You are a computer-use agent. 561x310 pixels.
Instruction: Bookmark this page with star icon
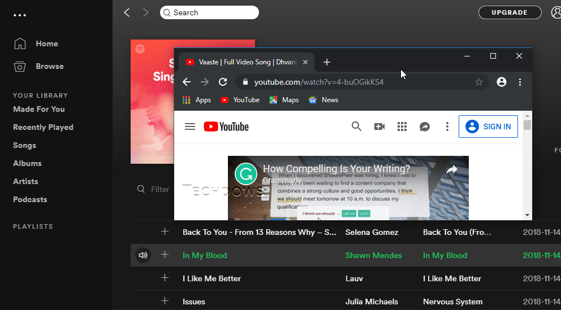(x=478, y=82)
